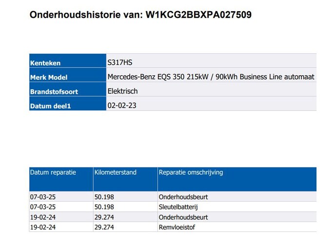Click the Datum reparatie column header
Viewport: 334px width, 251px height.
pos(53,172)
